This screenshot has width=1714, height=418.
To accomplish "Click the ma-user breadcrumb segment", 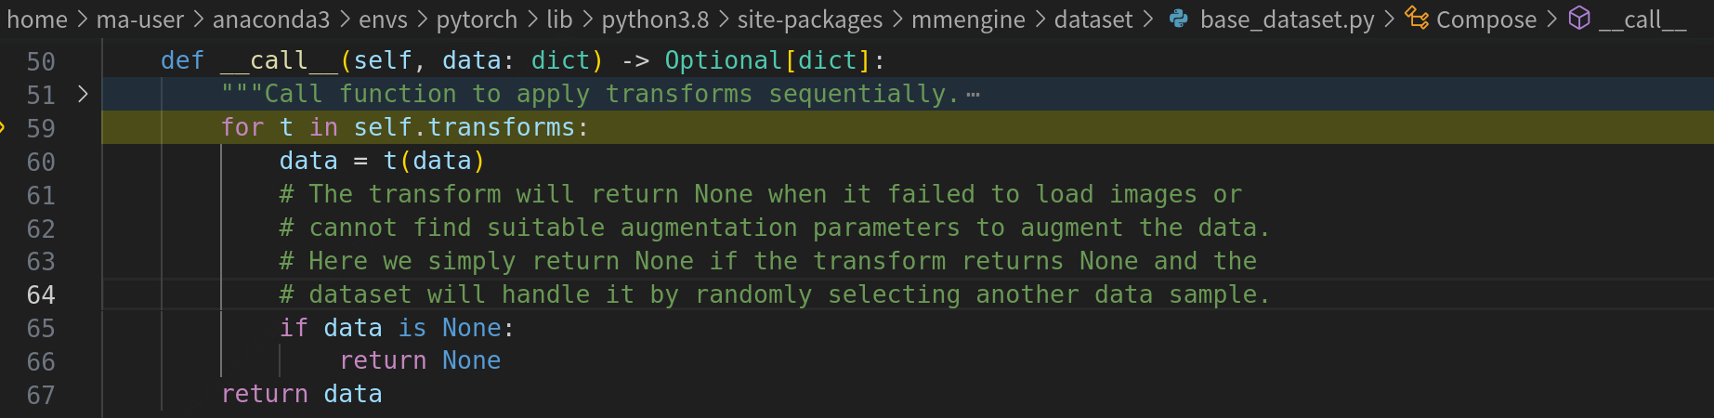I will [x=140, y=20].
